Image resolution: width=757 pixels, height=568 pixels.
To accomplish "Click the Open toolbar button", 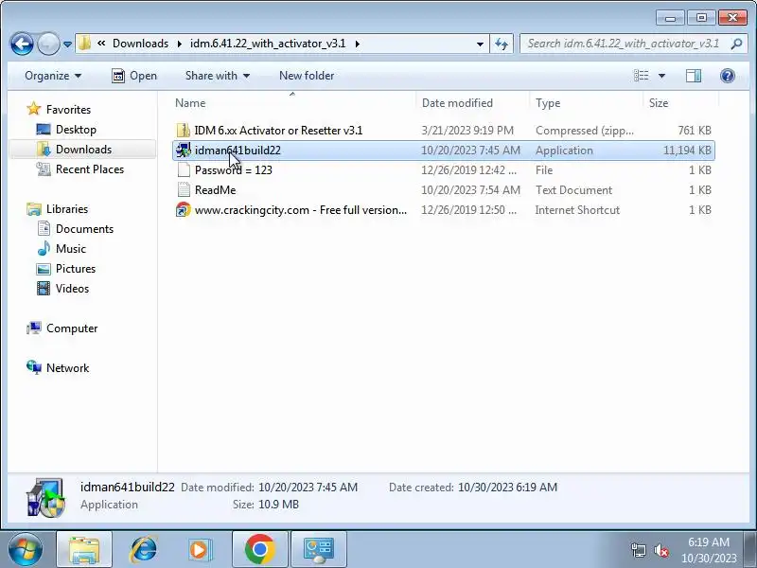I will click(x=134, y=76).
